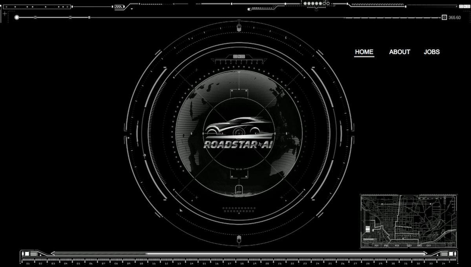This screenshot has width=471, height=267.
Task: Go to the ABOUT page
Action: click(x=400, y=52)
